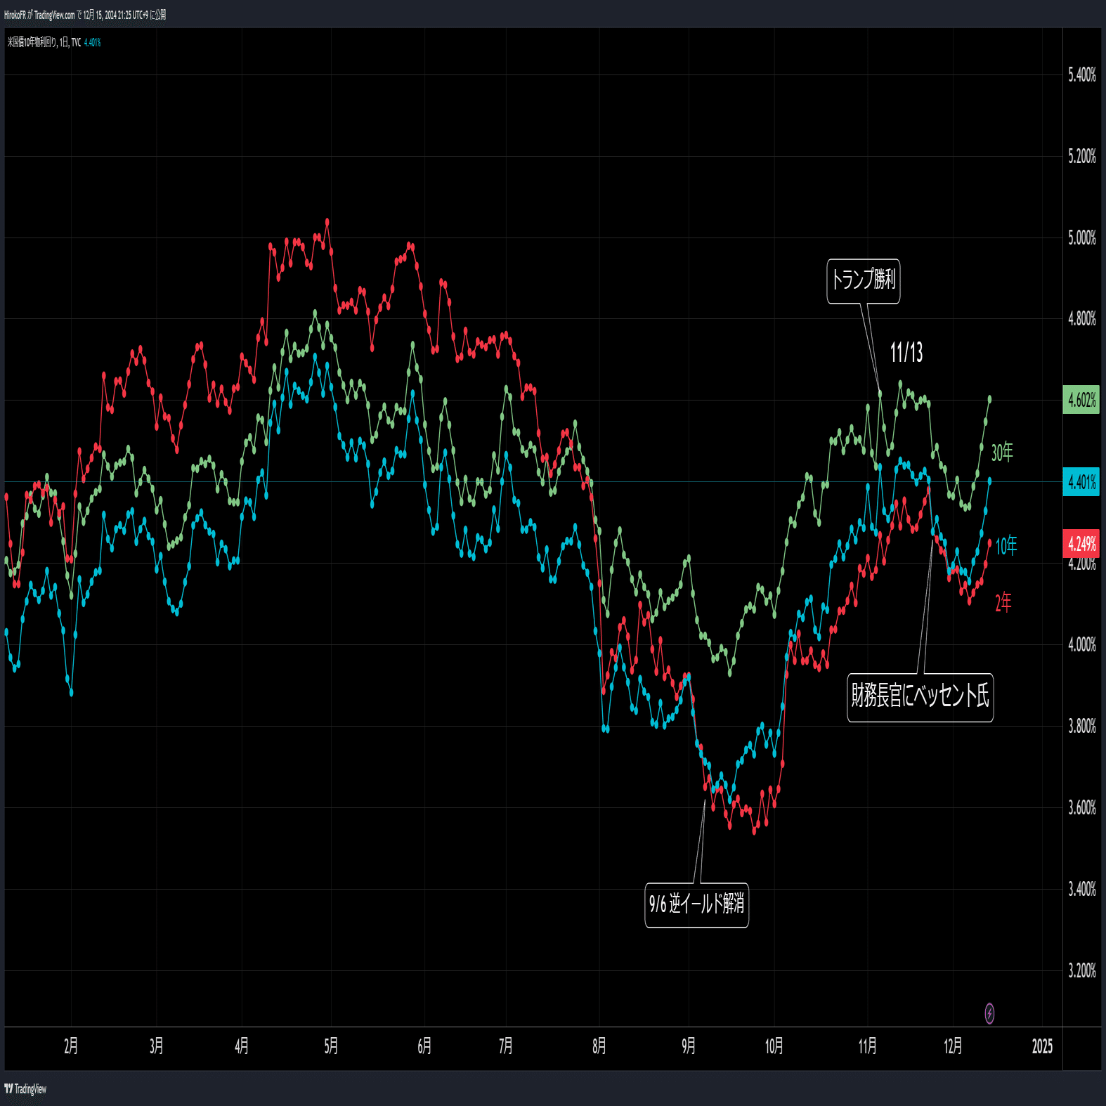This screenshot has height=1106, width=1106.
Task: Click the 7月 label on time axis
Action: tap(506, 1046)
